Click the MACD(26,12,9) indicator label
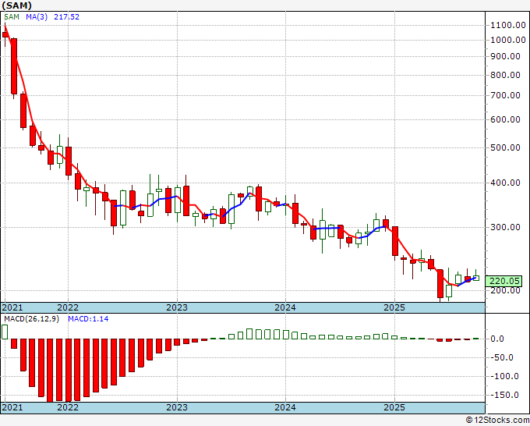 coord(31,319)
